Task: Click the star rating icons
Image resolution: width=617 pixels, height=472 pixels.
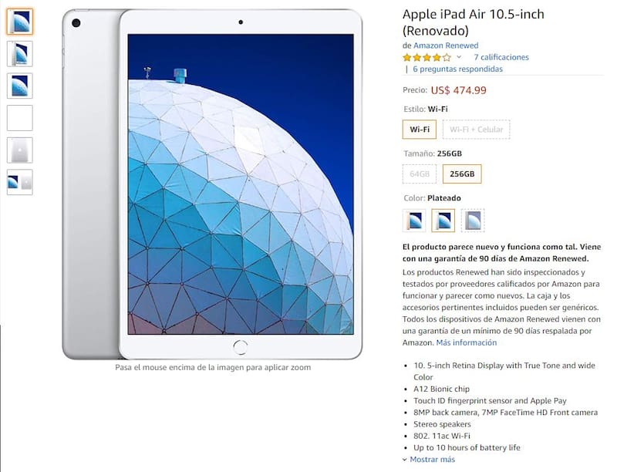Action: tap(427, 58)
